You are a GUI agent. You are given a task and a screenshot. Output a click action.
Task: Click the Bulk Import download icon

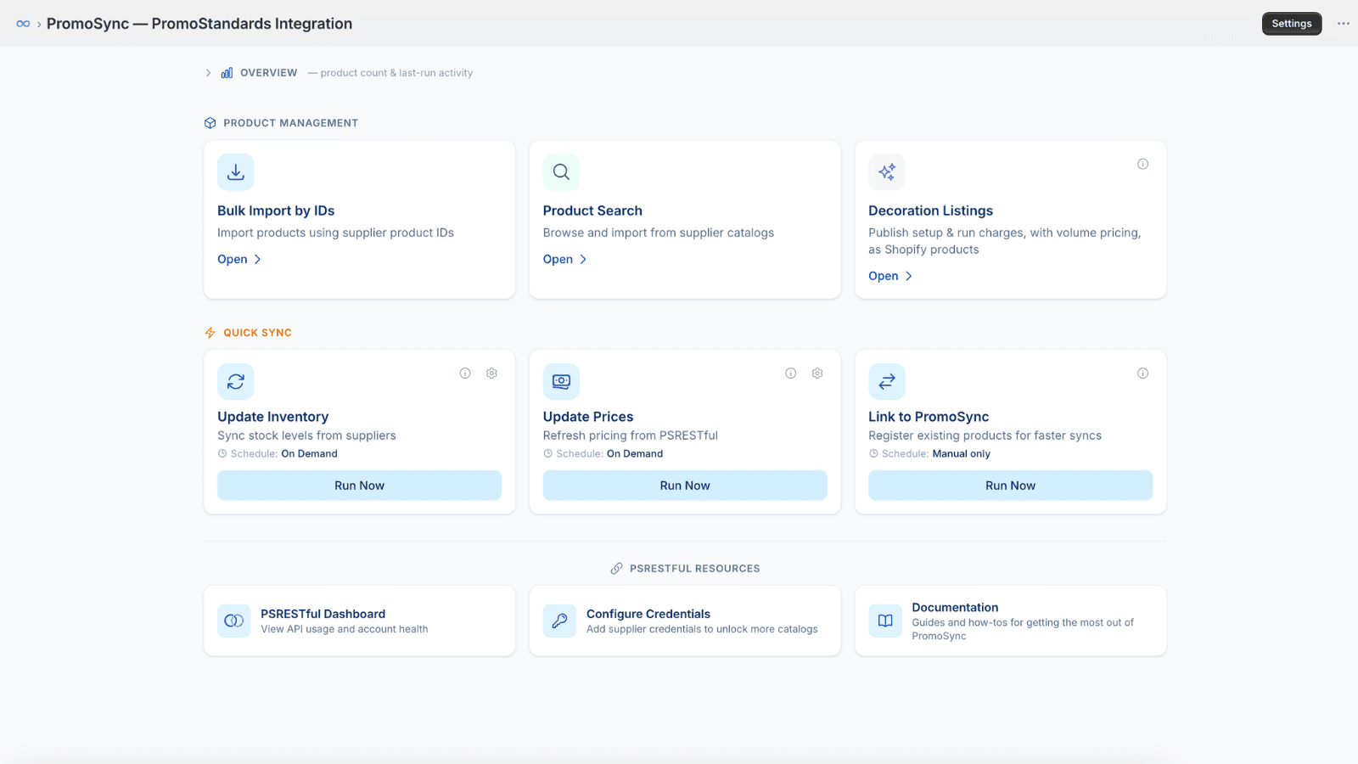[236, 172]
